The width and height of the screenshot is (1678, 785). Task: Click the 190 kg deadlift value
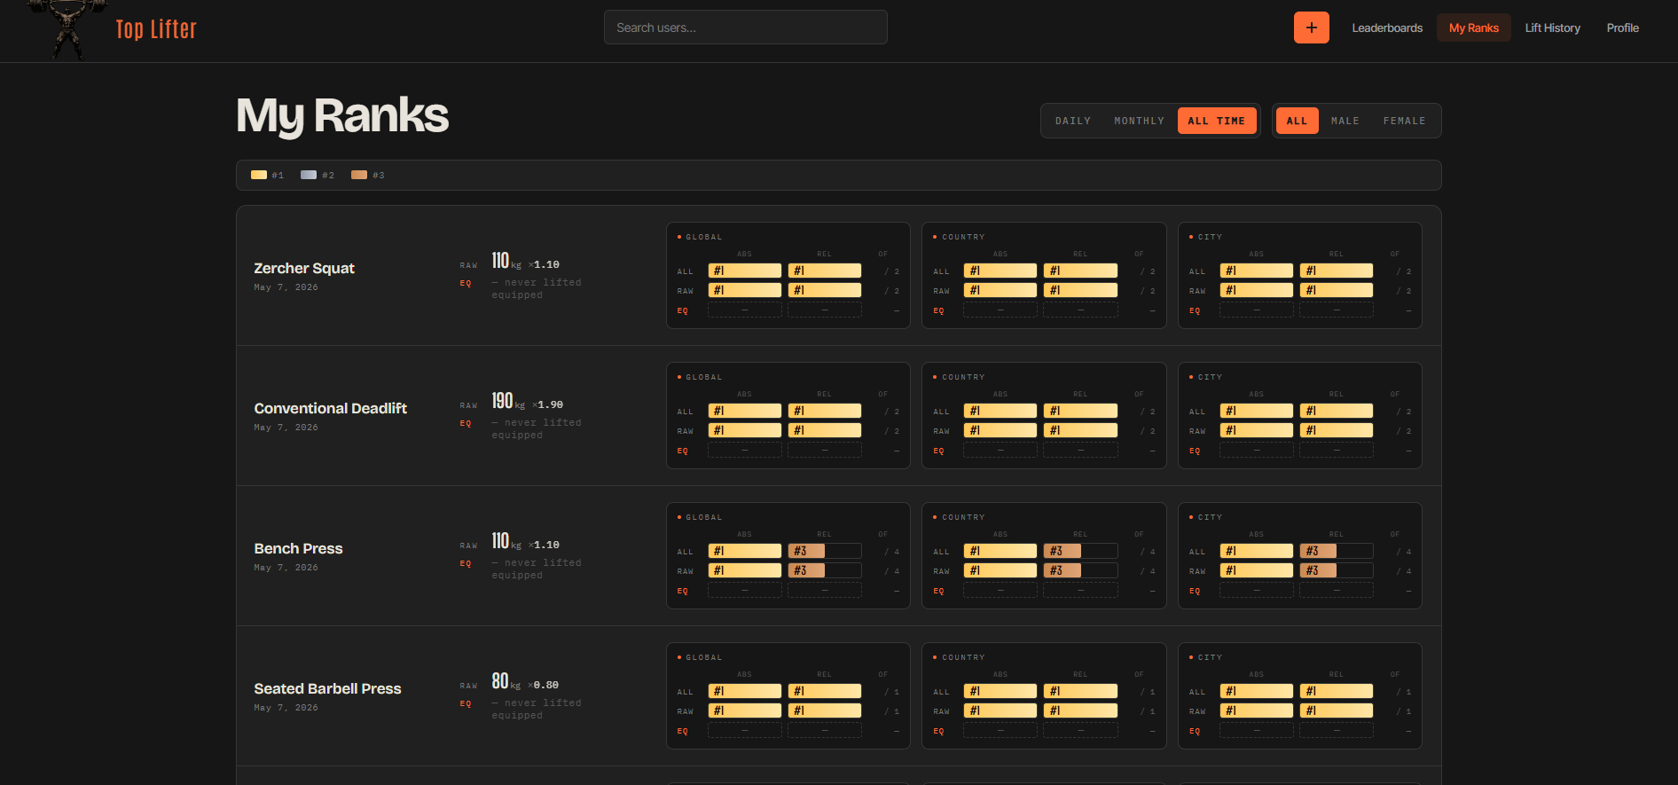point(508,401)
